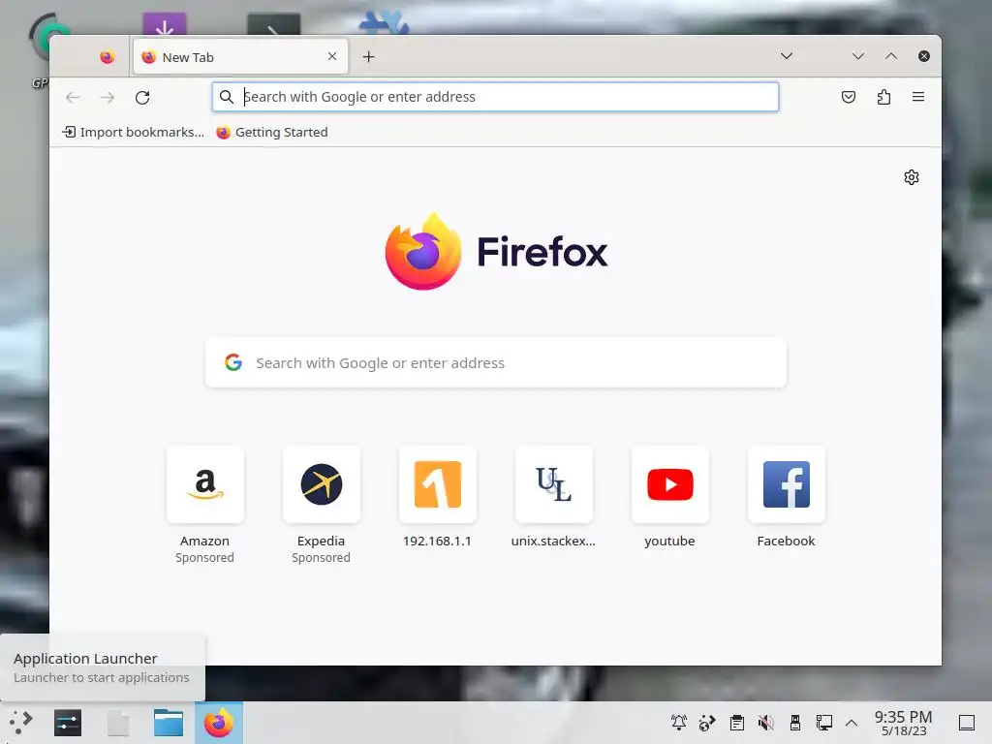Click Import bookmarks in bookmarks toolbar
The width and height of the screenshot is (992, 744).
coord(133,132)
